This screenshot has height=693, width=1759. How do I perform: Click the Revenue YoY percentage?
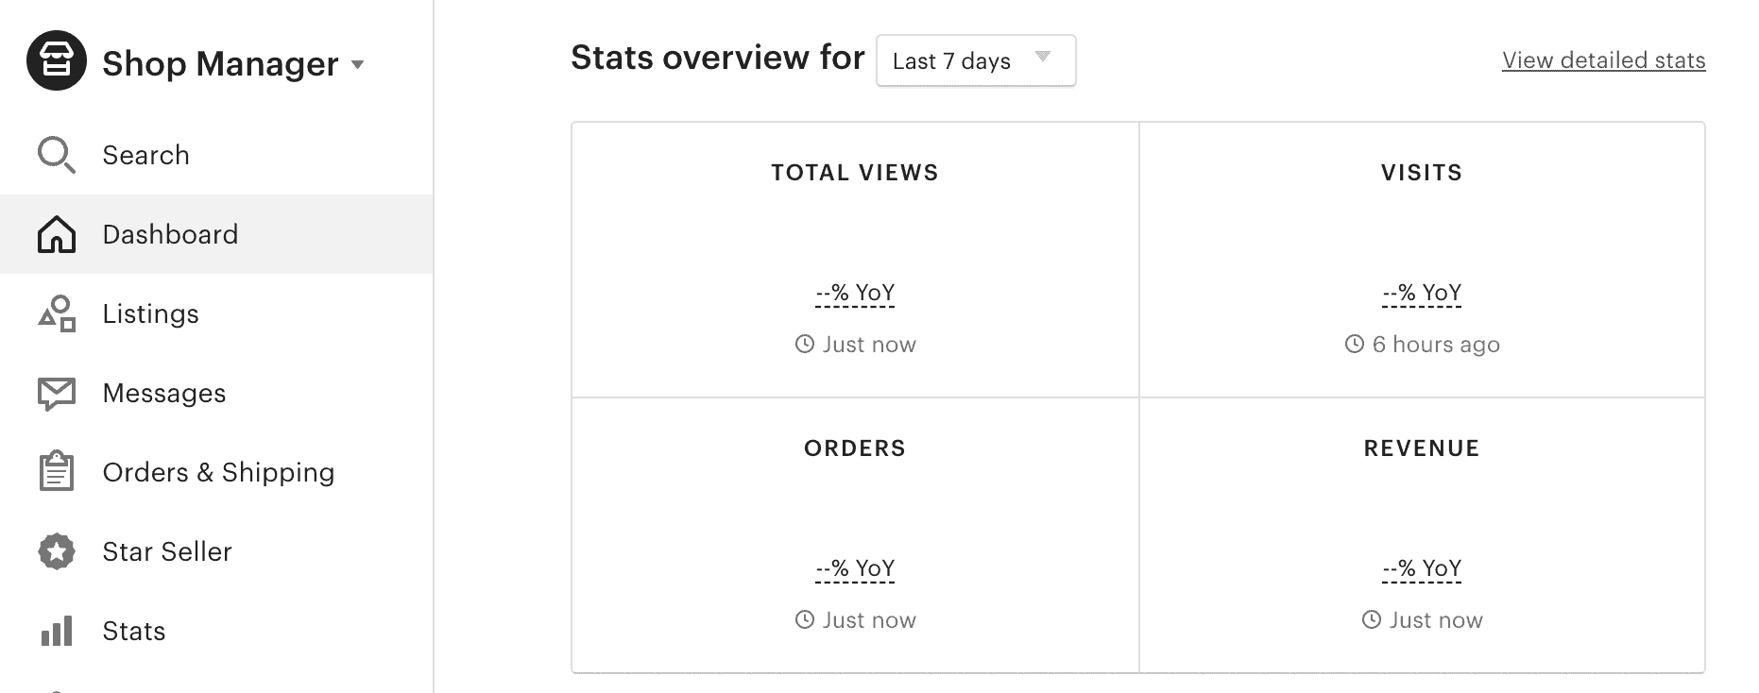tap(1422, 569)
